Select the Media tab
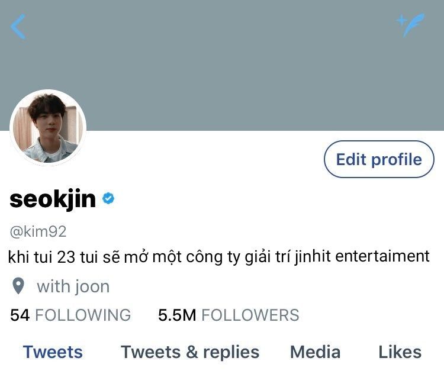The width and height of the screenshot is (444, 374). [315, 352]
